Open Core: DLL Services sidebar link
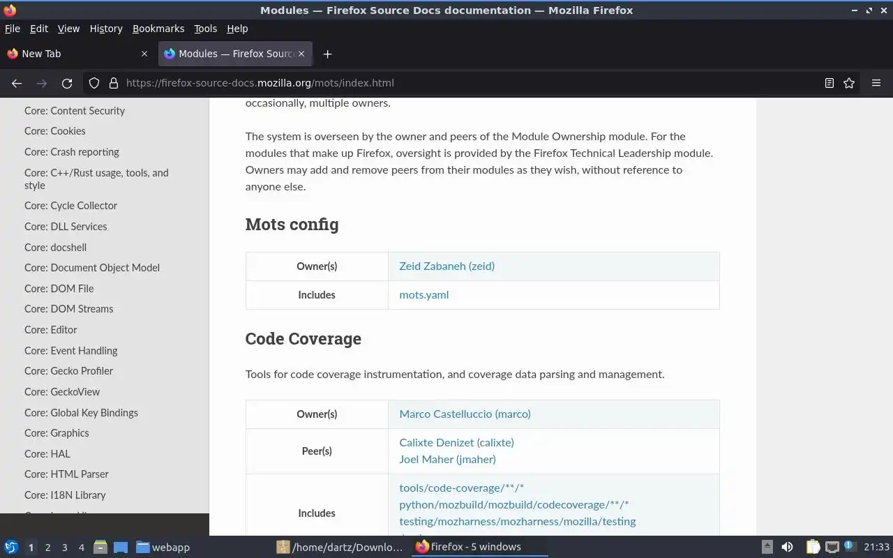 (66, 227)
